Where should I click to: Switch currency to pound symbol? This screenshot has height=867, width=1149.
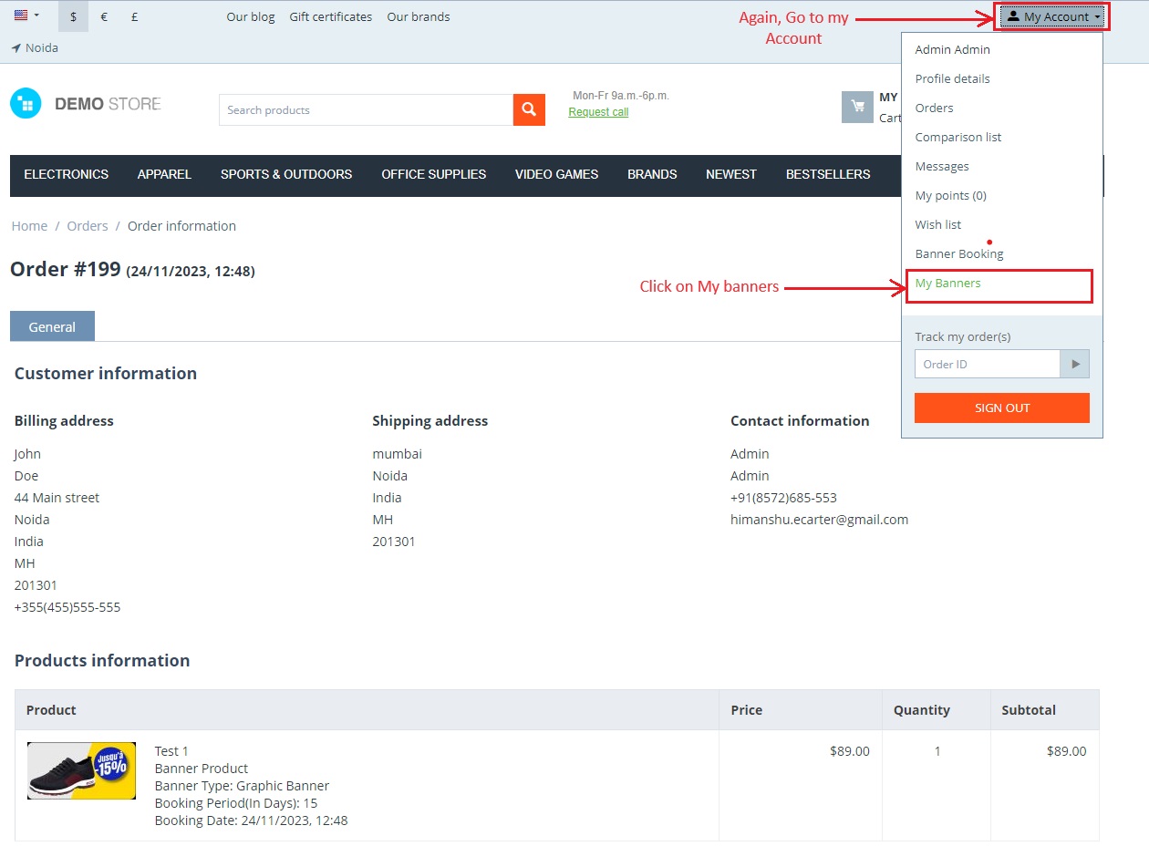134,16
